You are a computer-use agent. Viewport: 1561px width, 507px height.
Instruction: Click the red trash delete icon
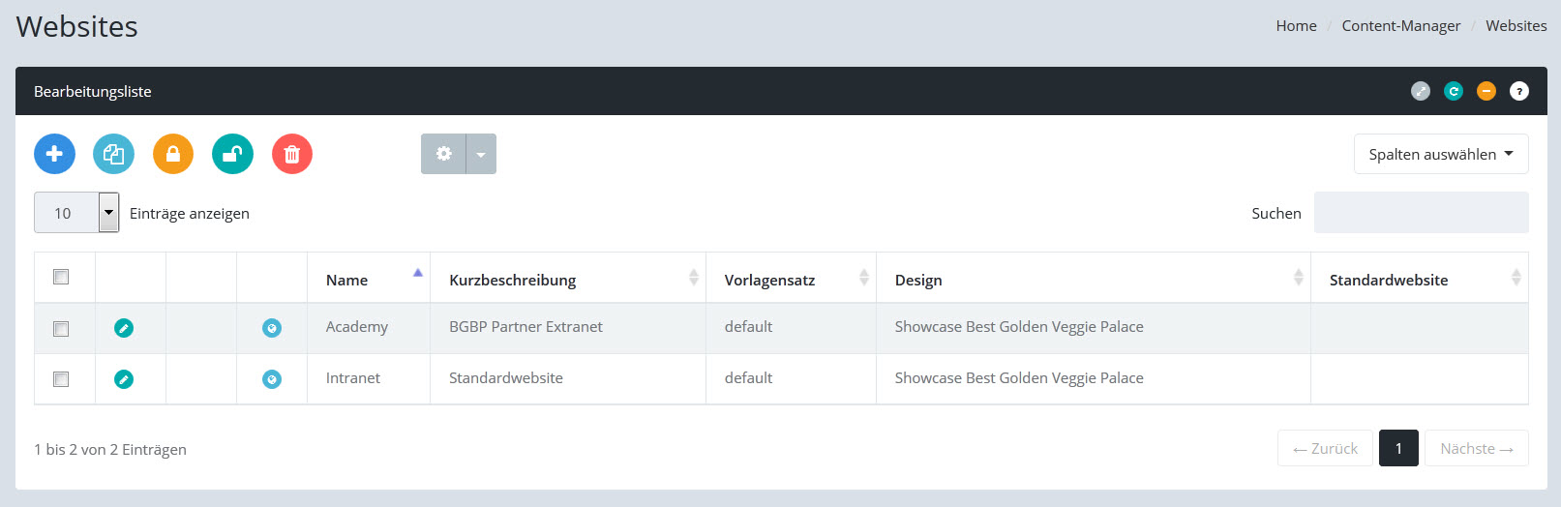(292, 154)
